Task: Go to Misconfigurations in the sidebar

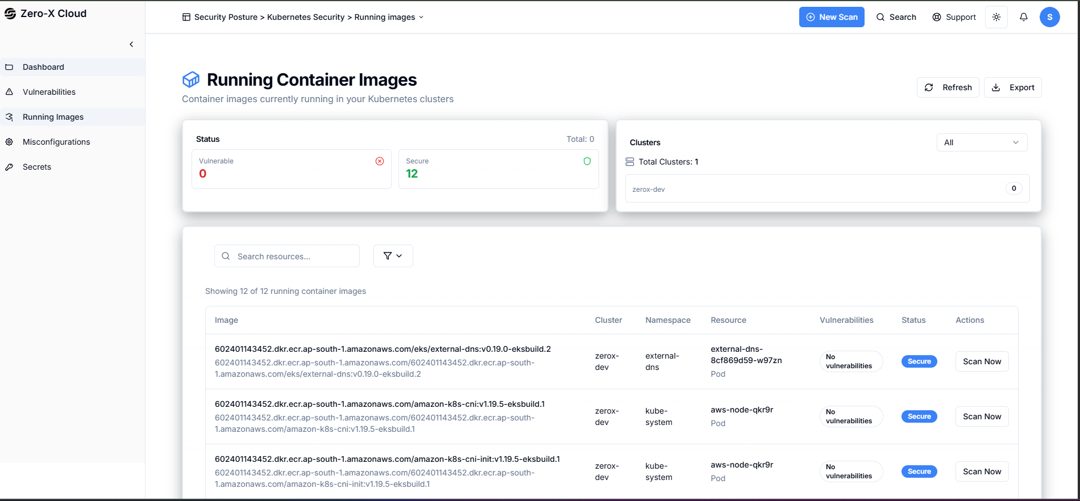Action: [x=72, y=142]
